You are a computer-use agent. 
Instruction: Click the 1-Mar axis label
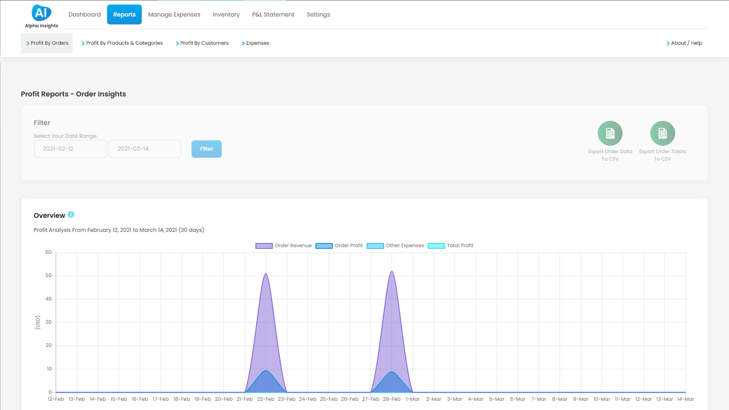coord(412,399)
